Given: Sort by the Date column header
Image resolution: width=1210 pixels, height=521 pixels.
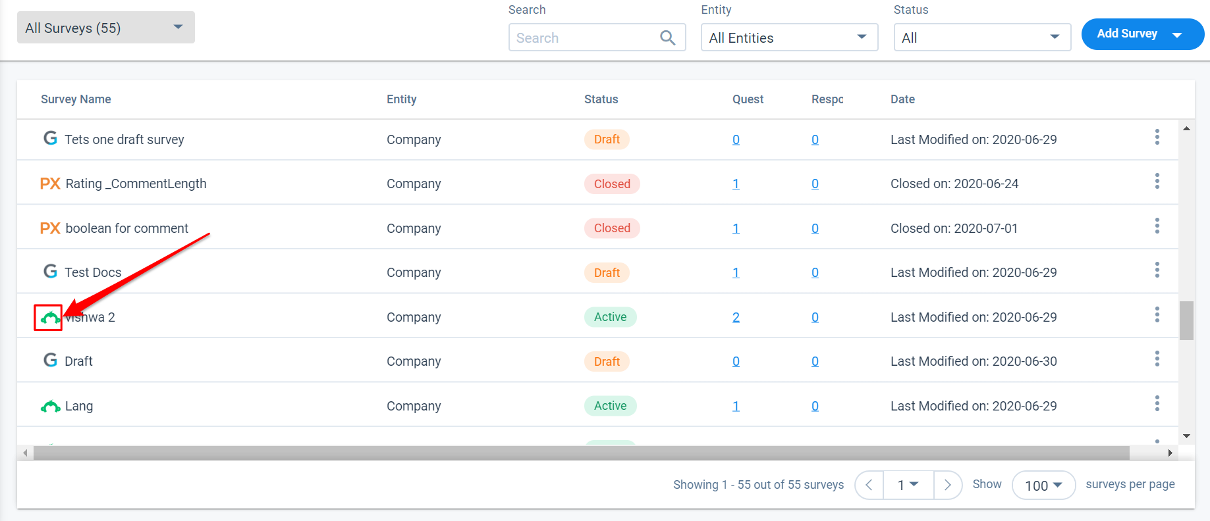Looking at the screenshot, I should [x=902, y=99].
